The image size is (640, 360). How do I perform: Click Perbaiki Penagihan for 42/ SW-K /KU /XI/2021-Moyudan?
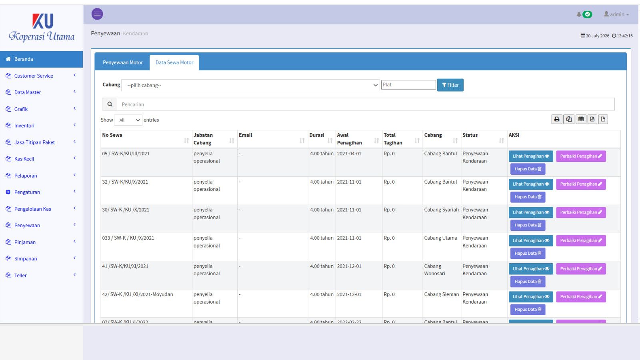click(x=581, y=297)
